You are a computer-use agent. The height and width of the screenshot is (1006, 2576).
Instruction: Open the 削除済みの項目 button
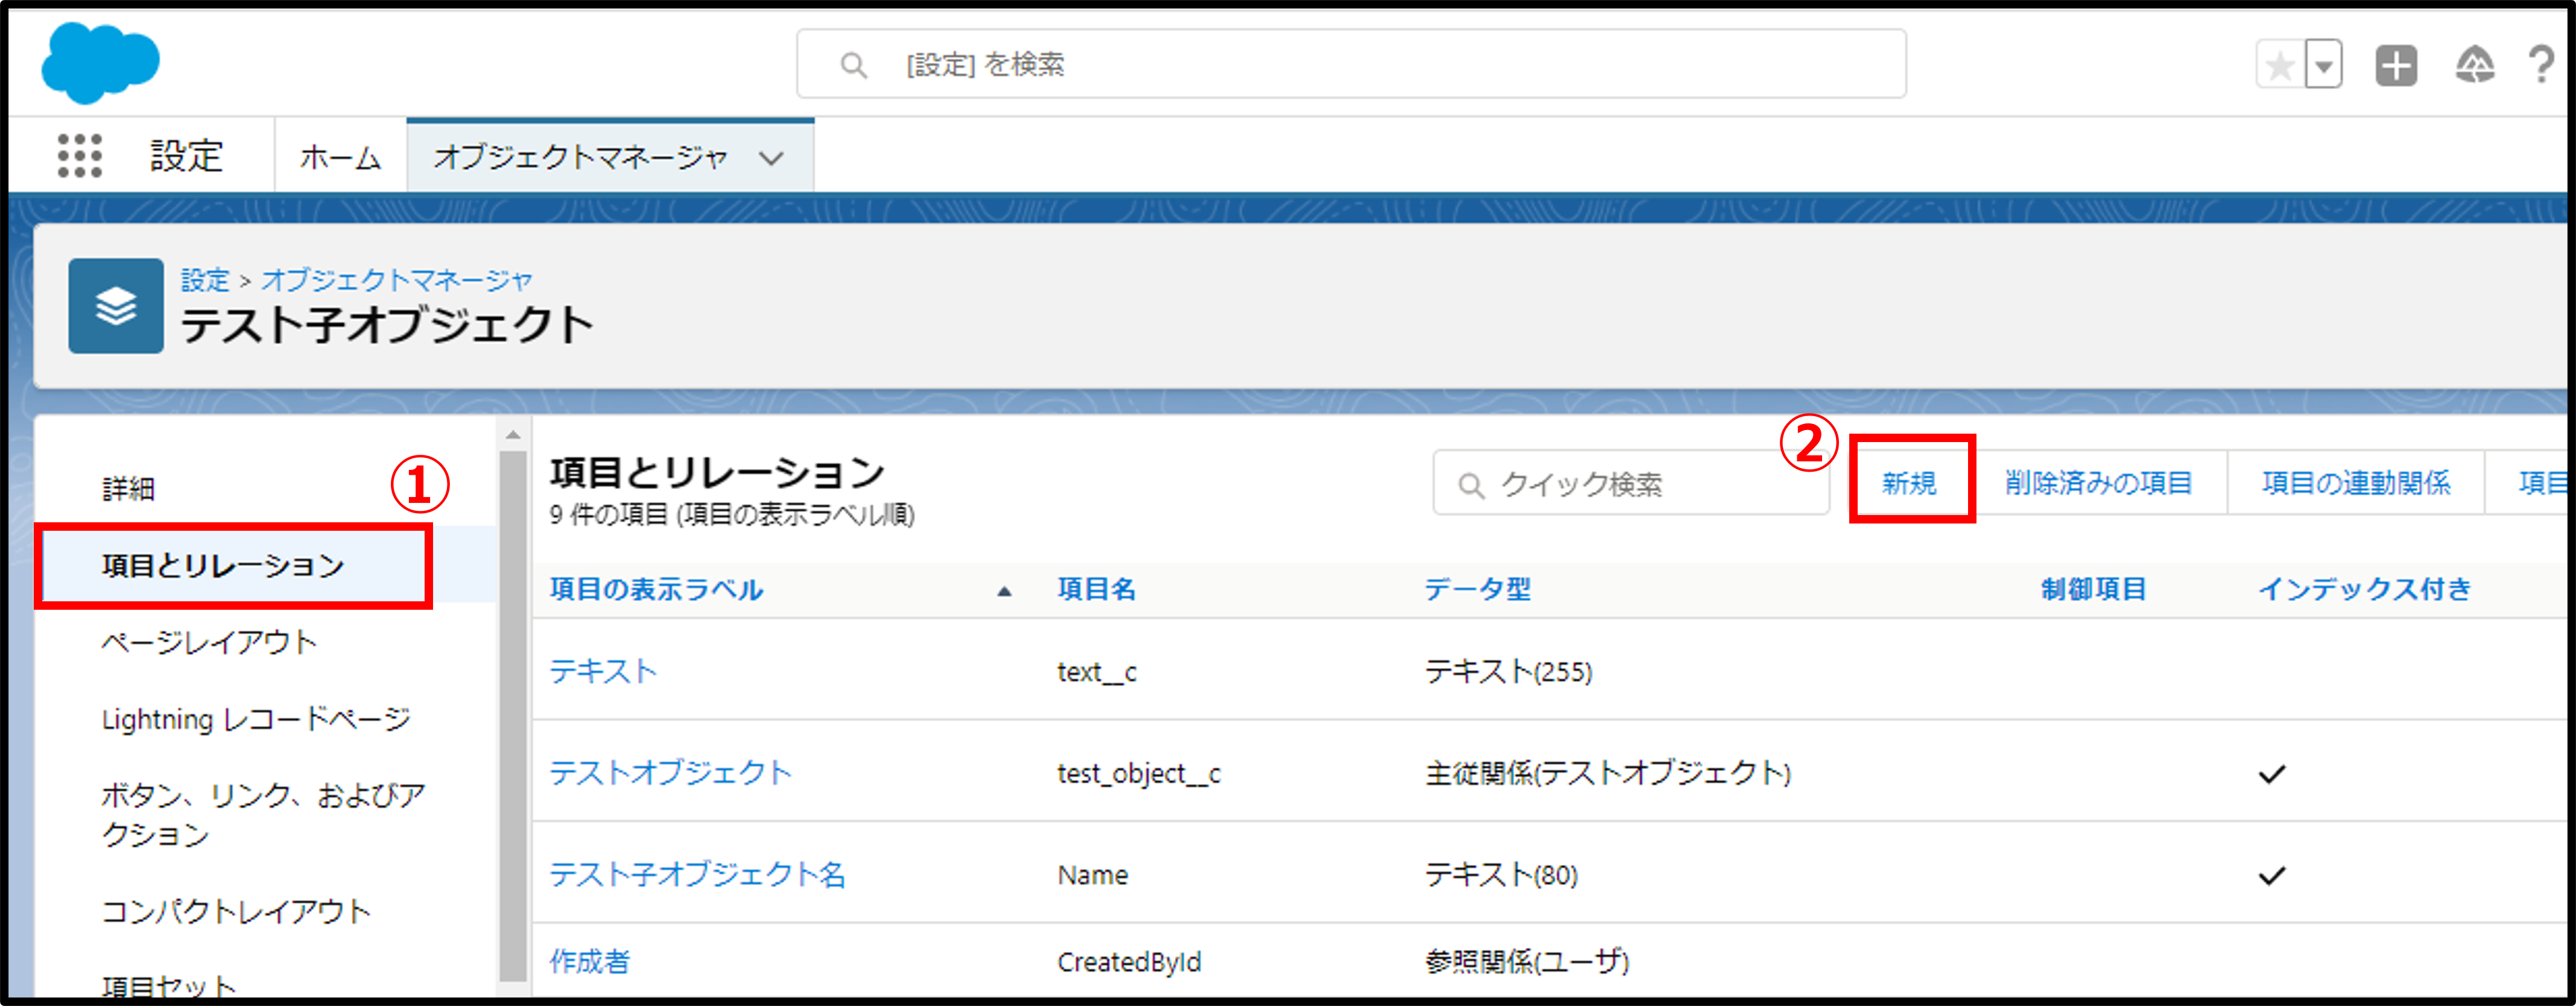(2098, 483)
